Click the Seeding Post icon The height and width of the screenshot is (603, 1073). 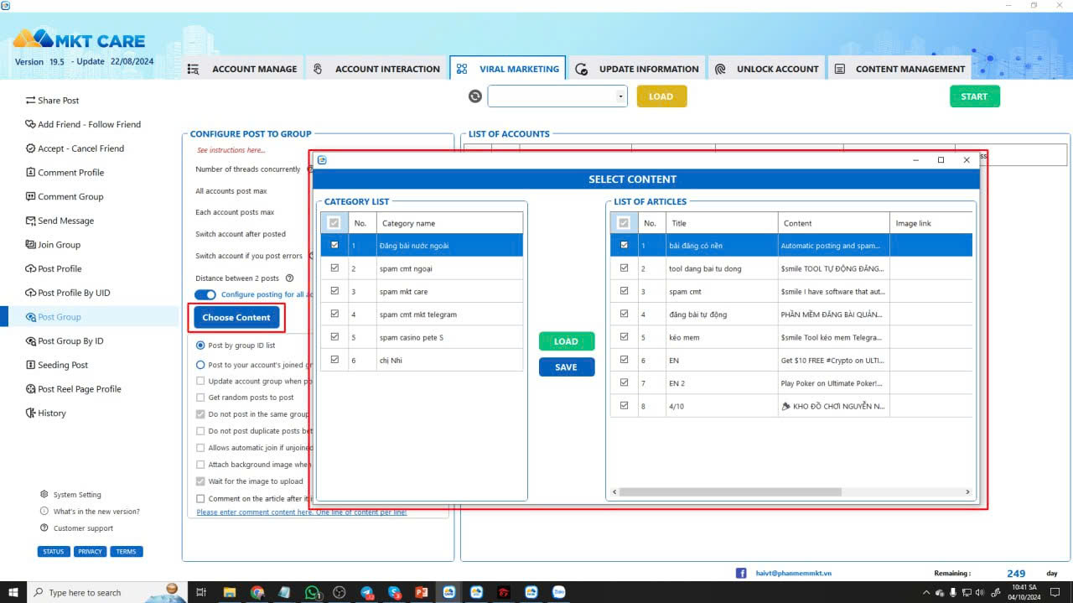(30, 366)
